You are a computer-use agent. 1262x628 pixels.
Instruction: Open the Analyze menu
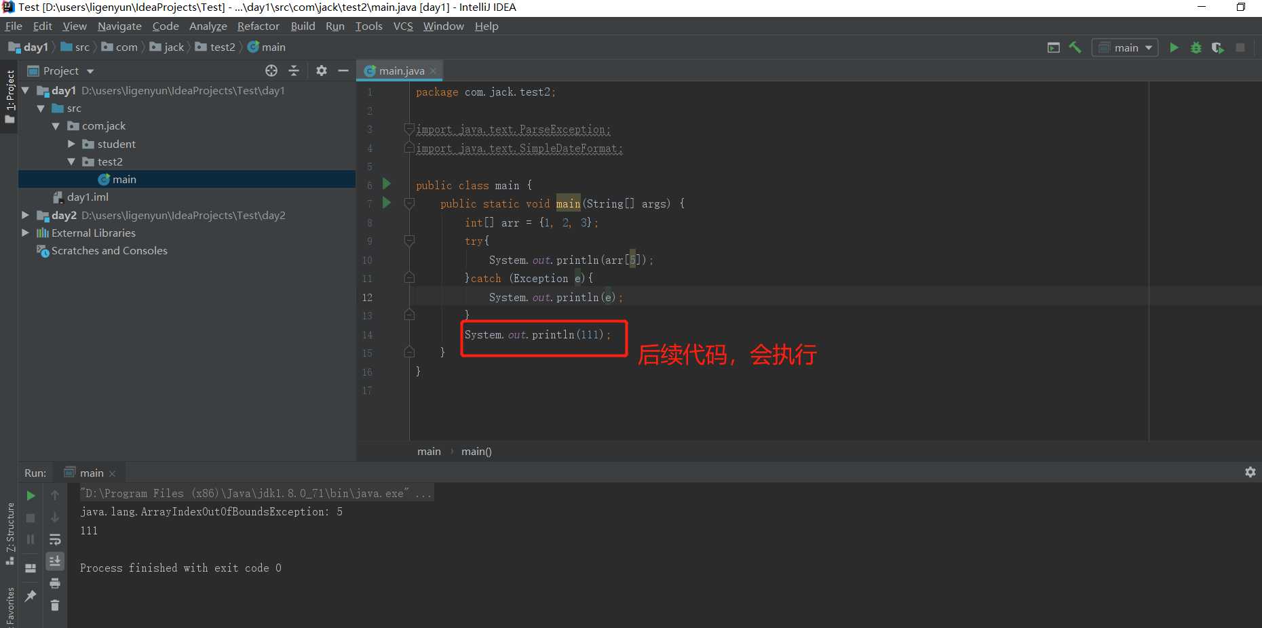(208, 26)
